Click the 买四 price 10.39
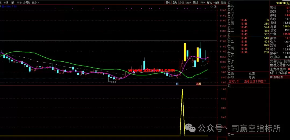Screen dimensions: 290x140 [244, 49]
